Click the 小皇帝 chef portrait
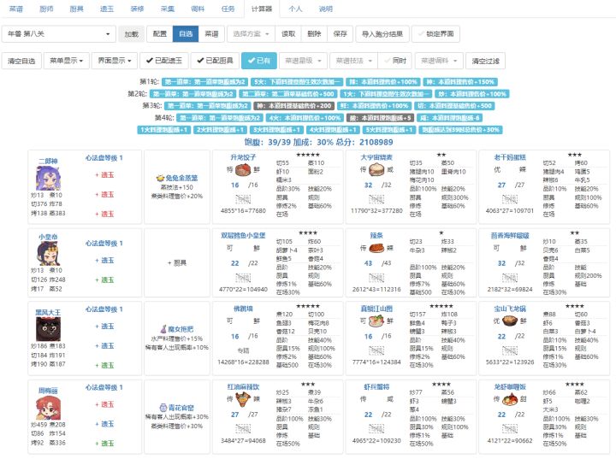This screenshot has height=459, width=616. point(48,254)
